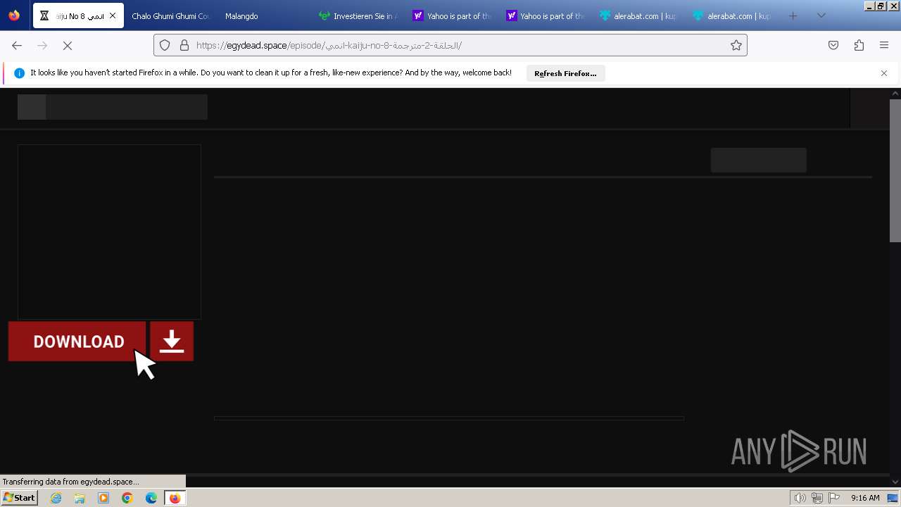Click the page vertical scrollbar thumb
The width and height of the screenshot is (901, 507).
[x=895, y=170]
